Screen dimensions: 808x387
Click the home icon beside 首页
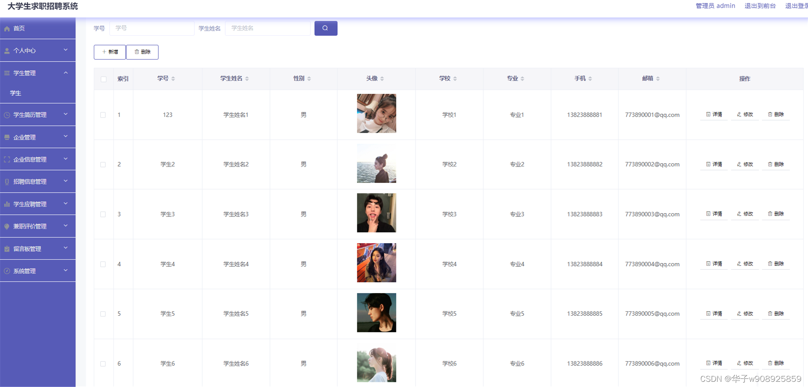point(7,29)
